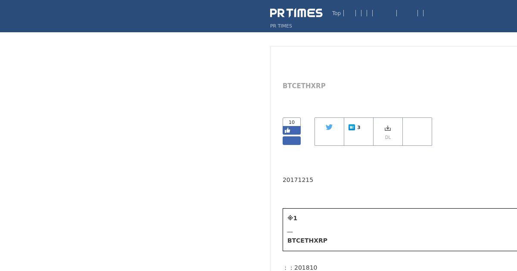Like the article with the thumbs-up button
This screenshot has width=517, height=271.
[x=292, y=130]
